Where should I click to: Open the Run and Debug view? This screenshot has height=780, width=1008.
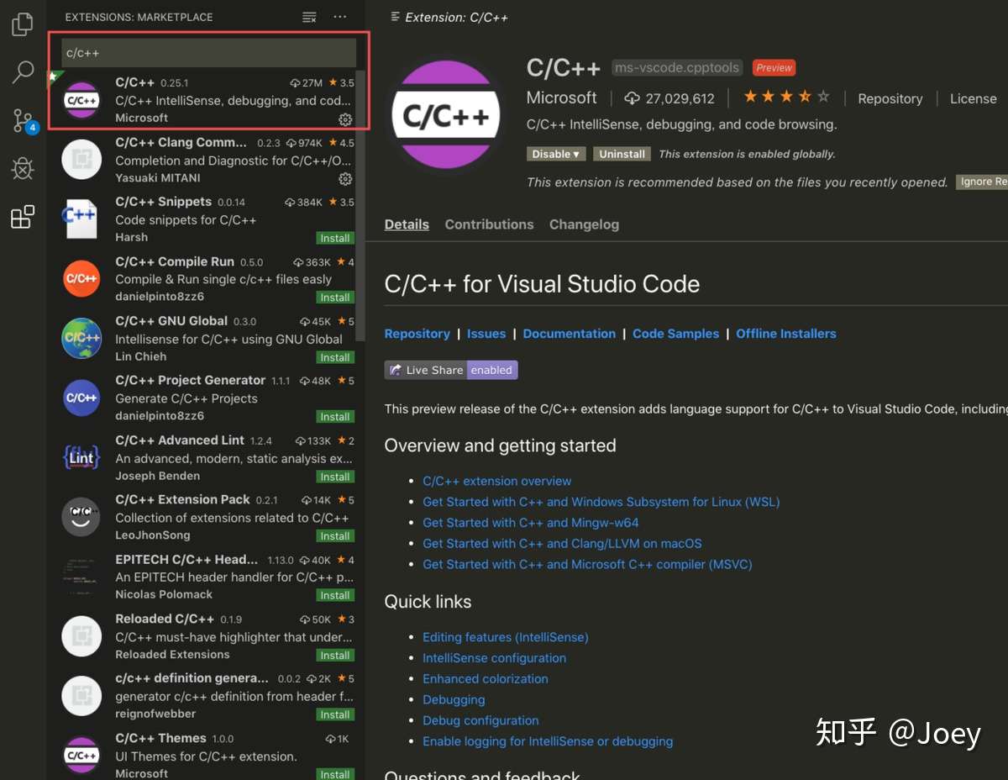(x=23, y=168)
